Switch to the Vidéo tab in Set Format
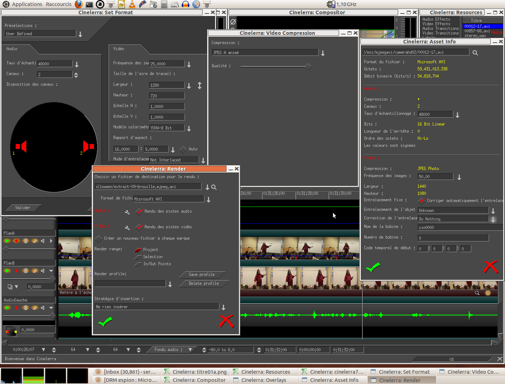 (x=119, y=49)
